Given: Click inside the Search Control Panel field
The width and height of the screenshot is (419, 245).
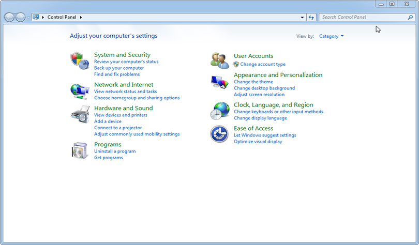Looking at the screenshot, I should 362,17.
